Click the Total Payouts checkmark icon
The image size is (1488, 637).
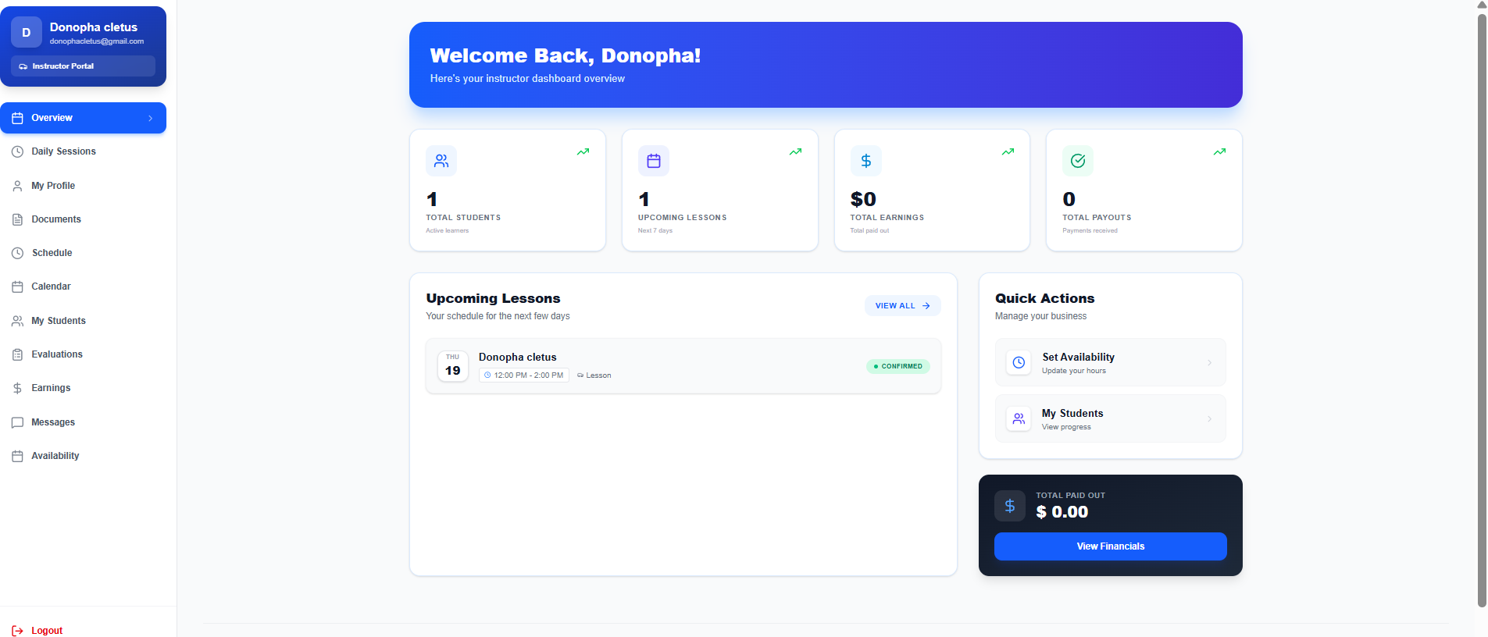(1078, 161)
